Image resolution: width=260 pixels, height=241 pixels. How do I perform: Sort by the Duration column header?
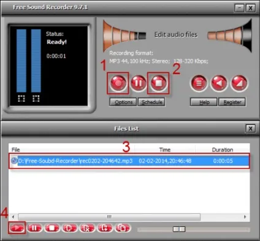pyautogui.click(x=223, y=150)
